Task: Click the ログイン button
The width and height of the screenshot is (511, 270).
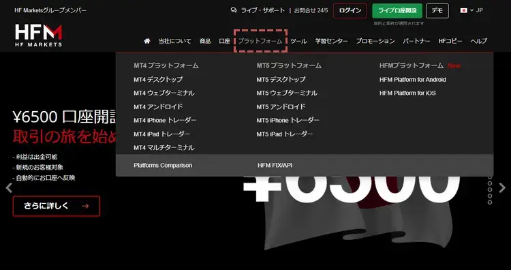Action: coord(350,11)
